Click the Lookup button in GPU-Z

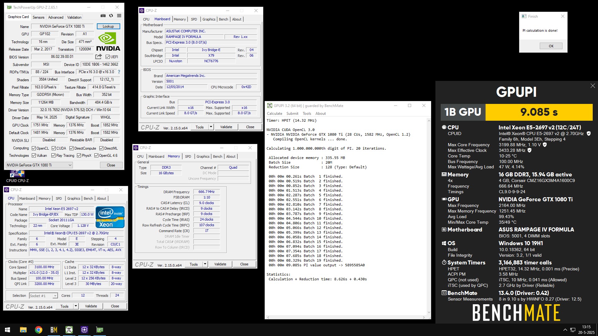point(108,26)
